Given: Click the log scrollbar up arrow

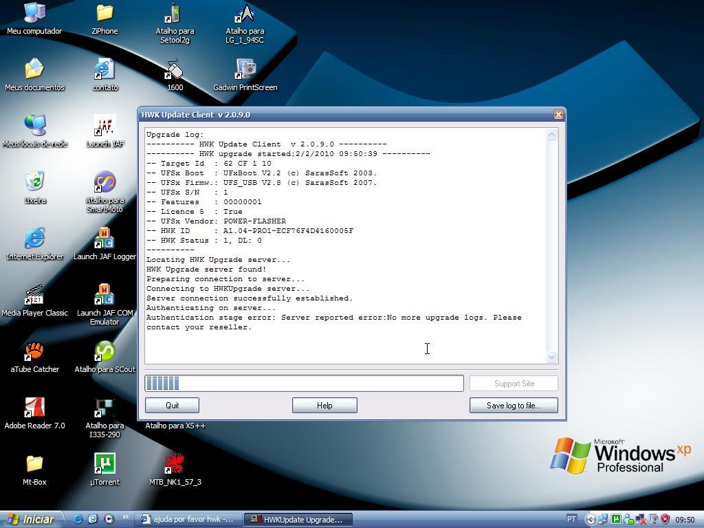Looking at the screenshot, I should point(552,134).
